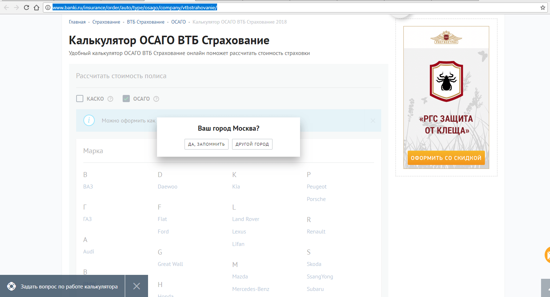Confirm Moscow with ДА, ЗАПОМНИТЬ button

[206, 144]
